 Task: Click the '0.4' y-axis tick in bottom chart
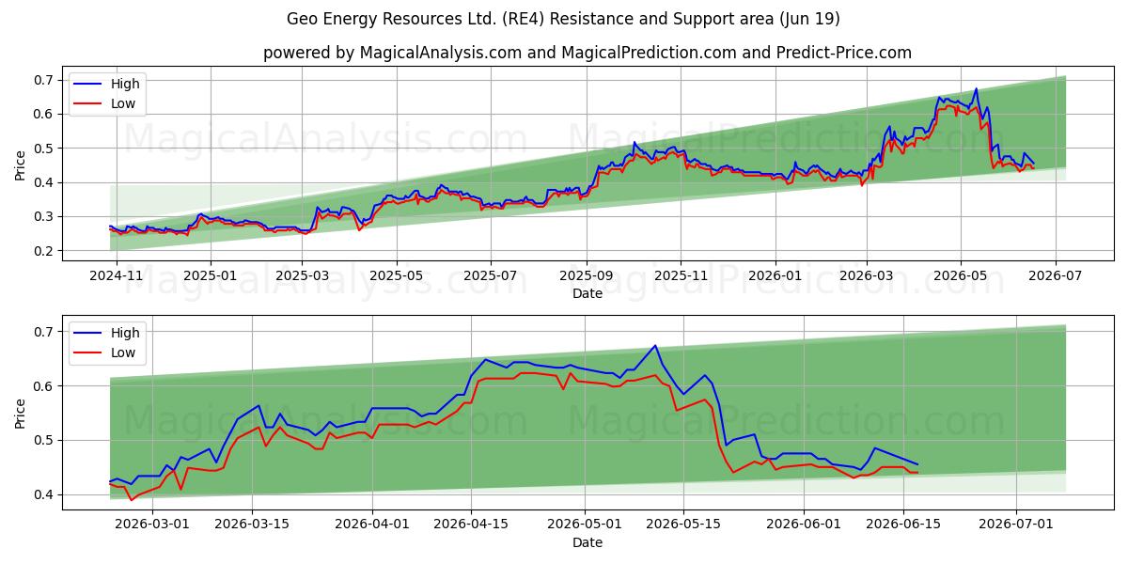coord(44,494)
